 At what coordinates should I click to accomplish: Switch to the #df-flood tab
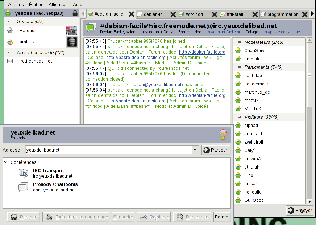(194, 14)
